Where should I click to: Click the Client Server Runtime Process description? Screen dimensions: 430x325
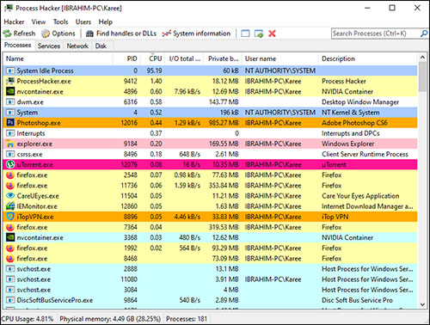[x=365, y=154]
